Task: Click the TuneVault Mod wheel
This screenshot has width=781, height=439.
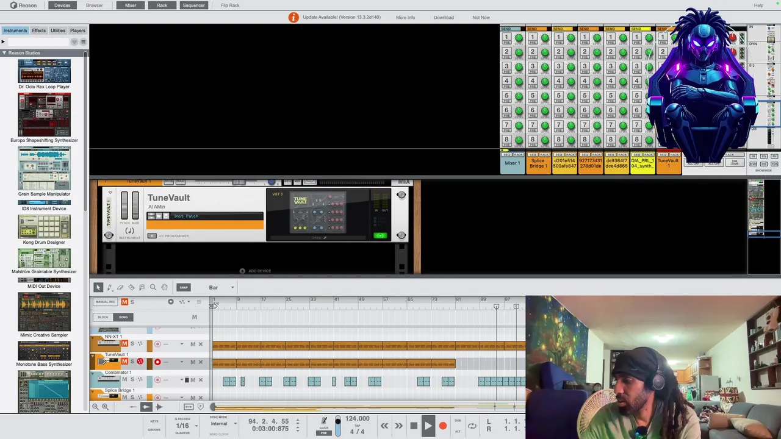Action: (x=135, y=205)
